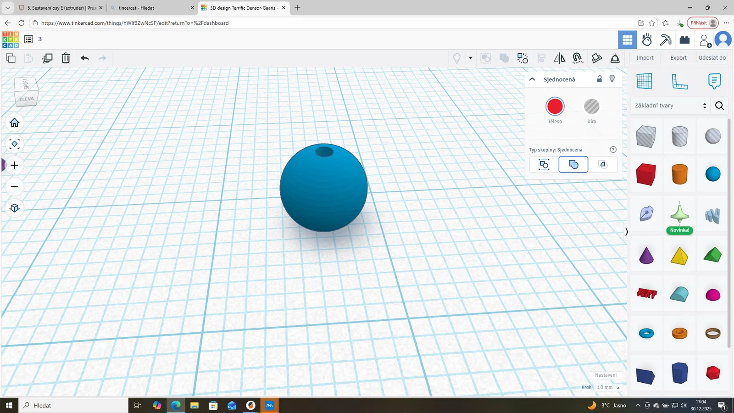Toggle perspective/orthographic view cube icon

15,208
